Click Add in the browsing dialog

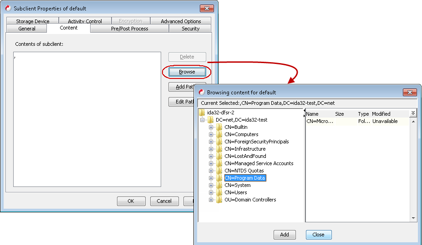click(285, 235)
